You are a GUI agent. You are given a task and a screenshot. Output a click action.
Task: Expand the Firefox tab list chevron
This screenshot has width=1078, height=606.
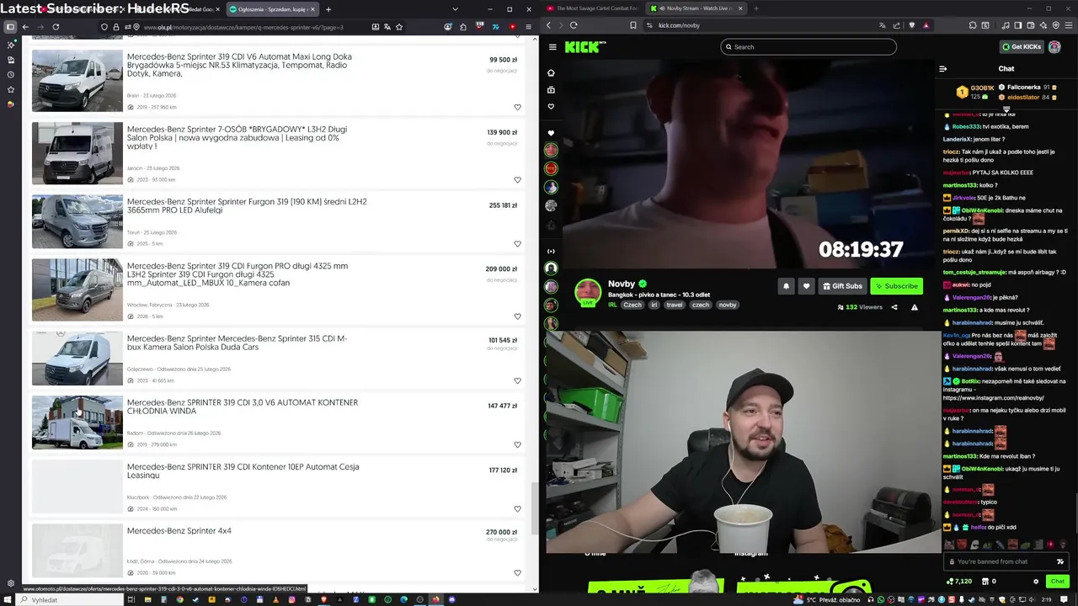[456, 9]
